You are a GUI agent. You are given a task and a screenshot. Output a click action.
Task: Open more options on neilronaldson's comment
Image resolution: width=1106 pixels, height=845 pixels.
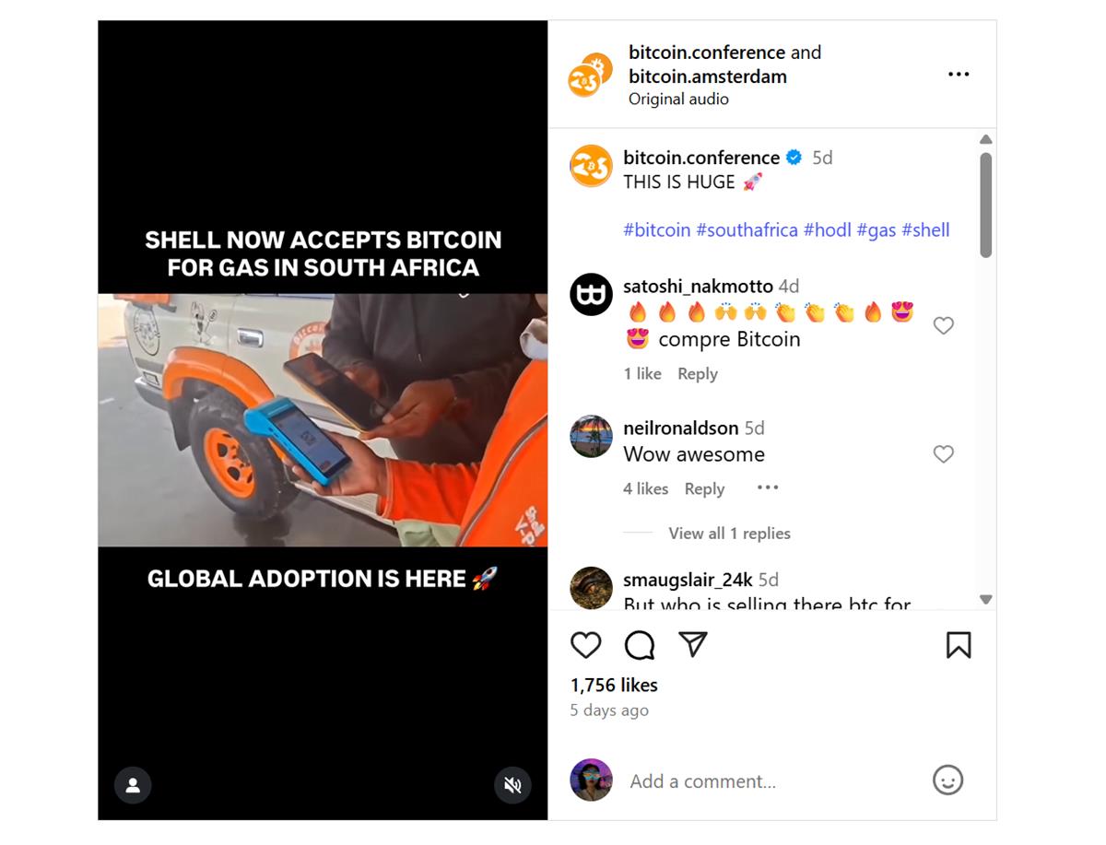coord(768,487)
